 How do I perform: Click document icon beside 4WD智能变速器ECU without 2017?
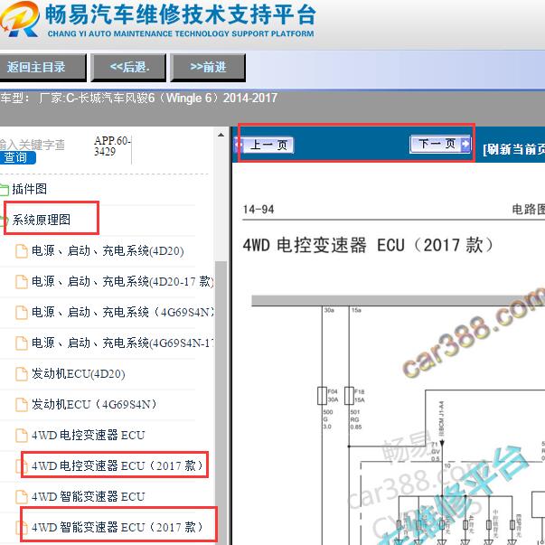coord(22,497)
